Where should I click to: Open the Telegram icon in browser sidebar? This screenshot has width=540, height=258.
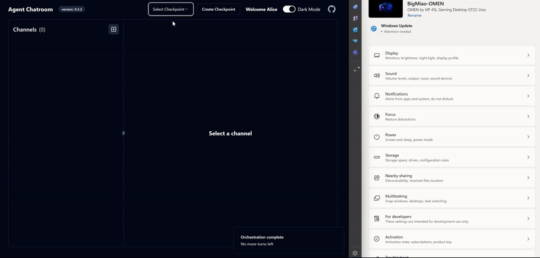(x=355, y=41)
